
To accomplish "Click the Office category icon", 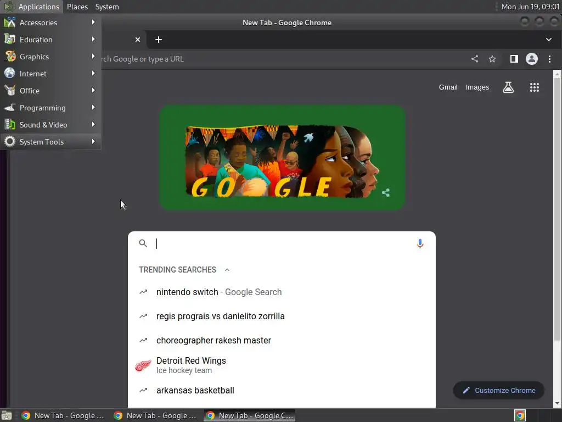I will [x=10, y=91].
